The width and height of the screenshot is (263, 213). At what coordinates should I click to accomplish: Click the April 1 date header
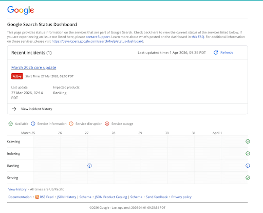pos(217,133)
